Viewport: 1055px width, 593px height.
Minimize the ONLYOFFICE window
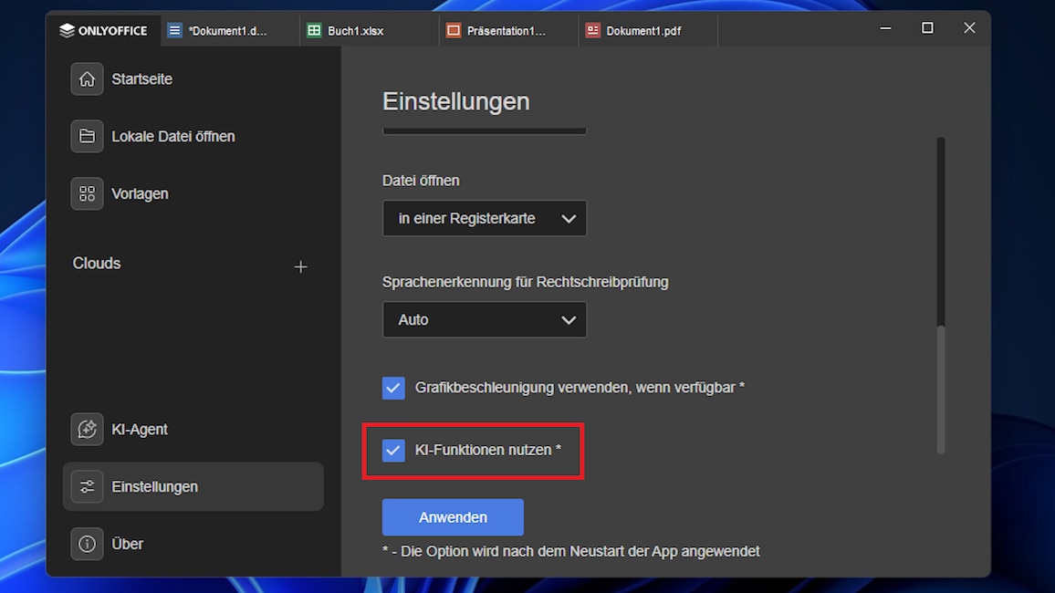point(885,28)
